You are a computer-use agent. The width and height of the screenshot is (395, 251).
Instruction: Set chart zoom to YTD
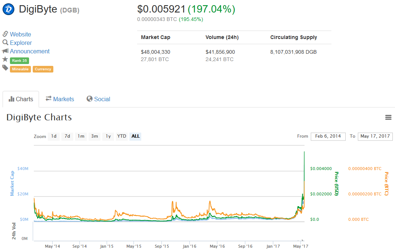122,136
